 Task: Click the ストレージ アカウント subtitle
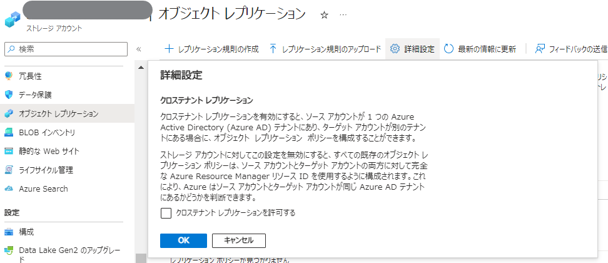54,29
